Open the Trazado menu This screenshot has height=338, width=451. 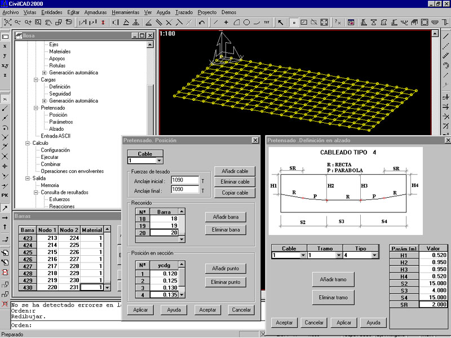point(184,12)
